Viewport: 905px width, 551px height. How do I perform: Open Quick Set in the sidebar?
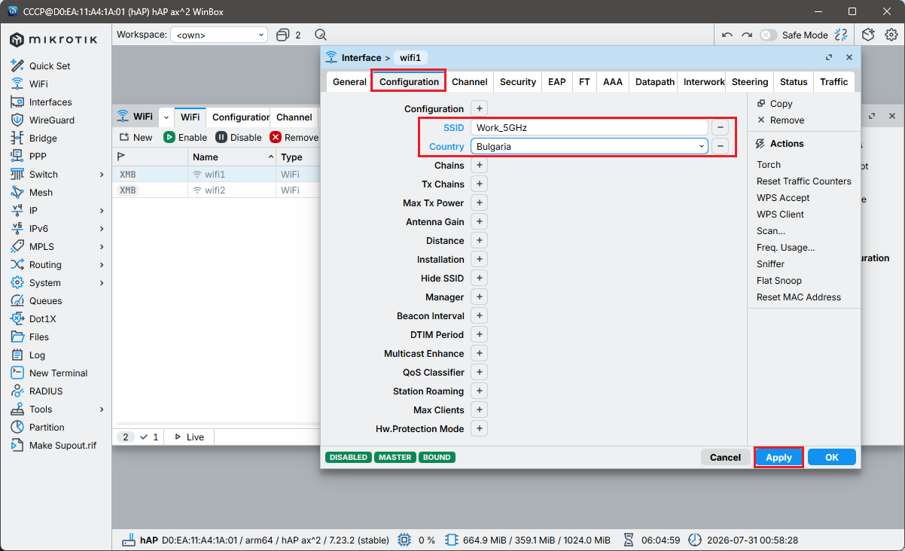pyautogui.click(x=50, y=66)
